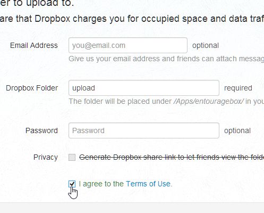This screenshot has width=264, height=213.
Task: Click the 'Give us your email address' hint
Action: click(166, 59)
